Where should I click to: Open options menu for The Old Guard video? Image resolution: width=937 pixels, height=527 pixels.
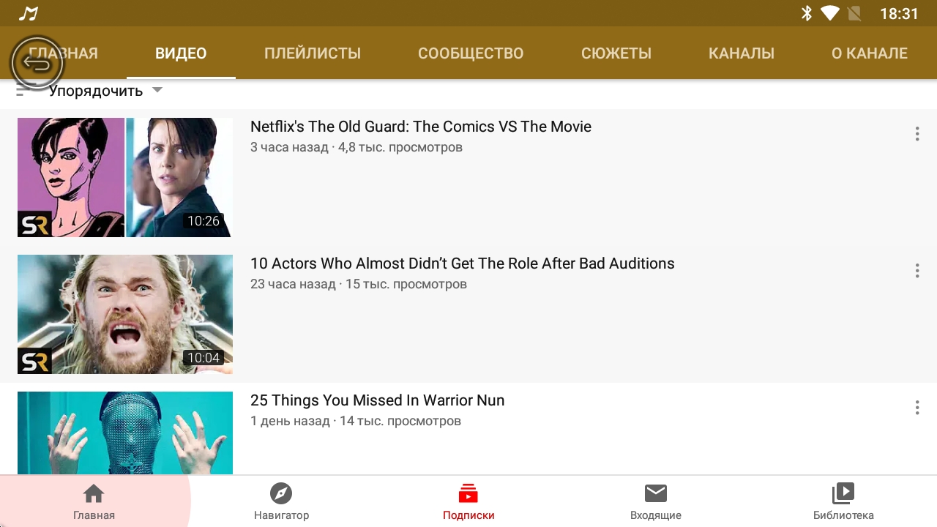click(x=917, y=134)
